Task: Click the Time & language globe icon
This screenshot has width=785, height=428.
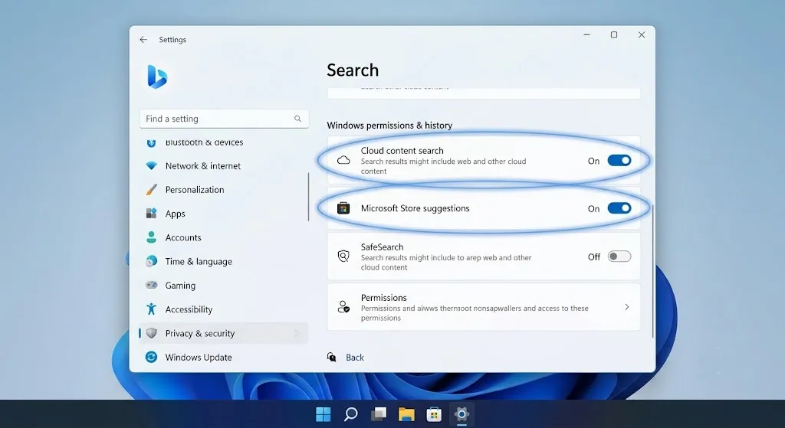Action: coord(151,261)
